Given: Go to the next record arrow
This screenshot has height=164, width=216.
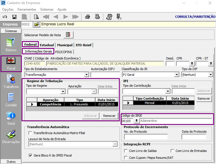Looking at the screenshot, I should point(65,17).
